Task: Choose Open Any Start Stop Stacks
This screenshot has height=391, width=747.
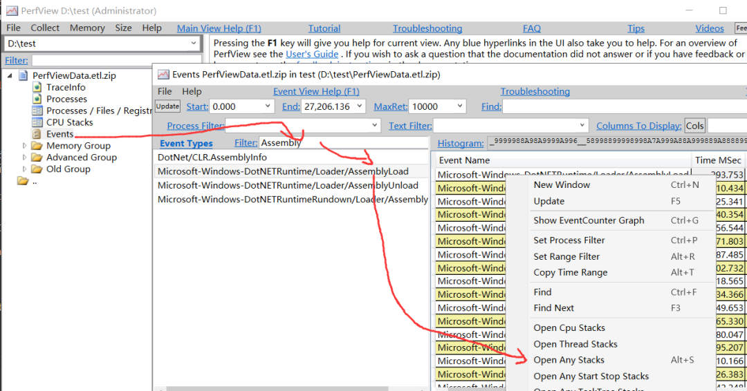Action: pos(591,376)
